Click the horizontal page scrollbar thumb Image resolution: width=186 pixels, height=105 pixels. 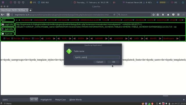pos(165,96)
